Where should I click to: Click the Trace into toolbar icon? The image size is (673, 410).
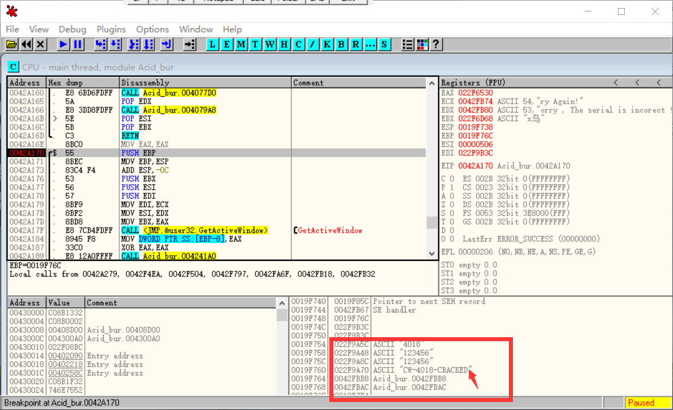point(134,44)
